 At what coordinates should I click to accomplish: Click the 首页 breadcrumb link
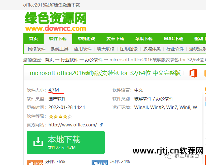click(50, 60)
